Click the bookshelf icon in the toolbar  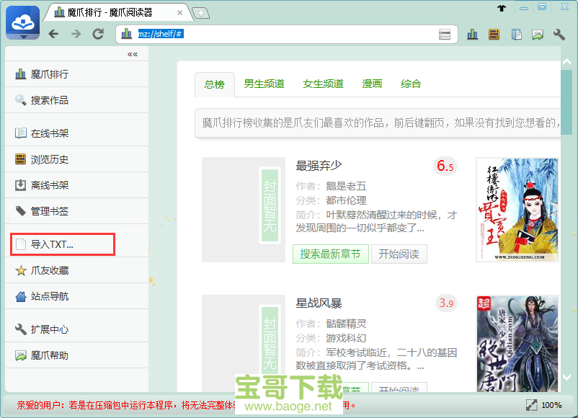click(494, 34)
